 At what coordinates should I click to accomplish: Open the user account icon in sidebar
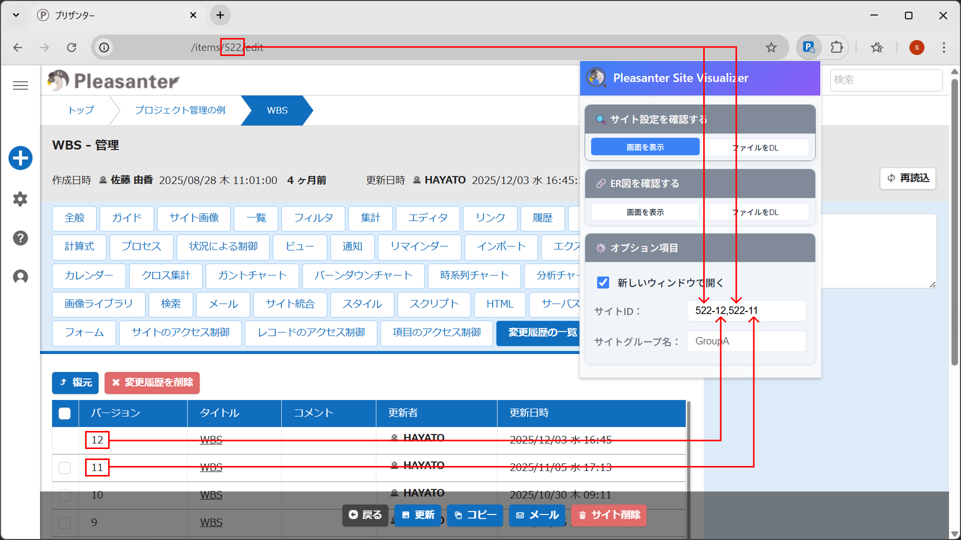[x=20, y=276]
